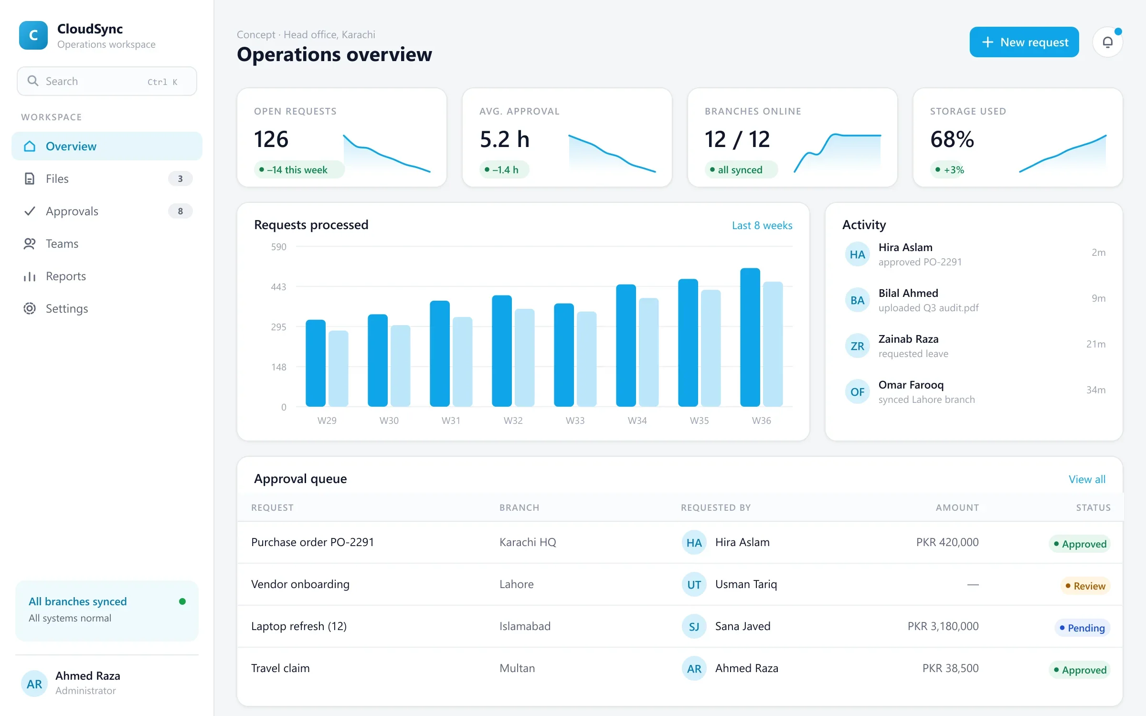Click the W36 dark blue bar

click(x=750, y=337)
